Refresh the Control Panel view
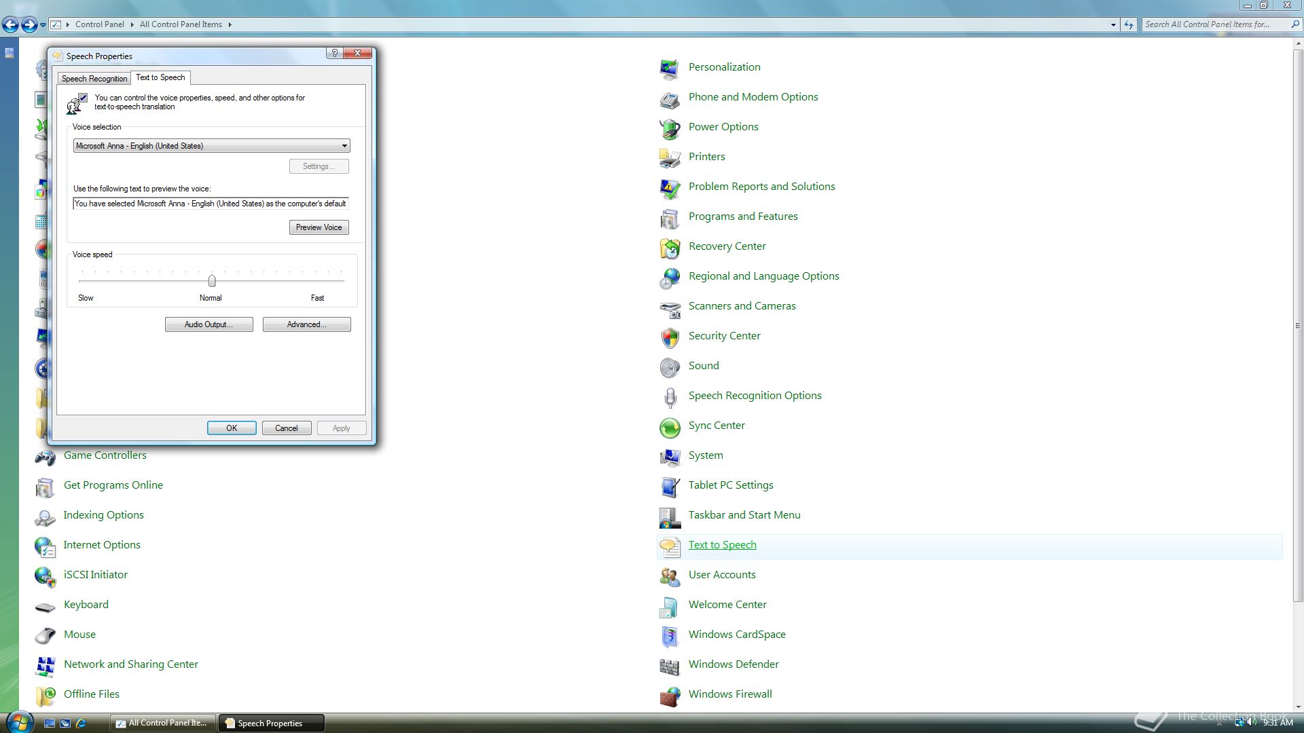The height and width of the screenshot is (733, 1304). [1129, 24]
